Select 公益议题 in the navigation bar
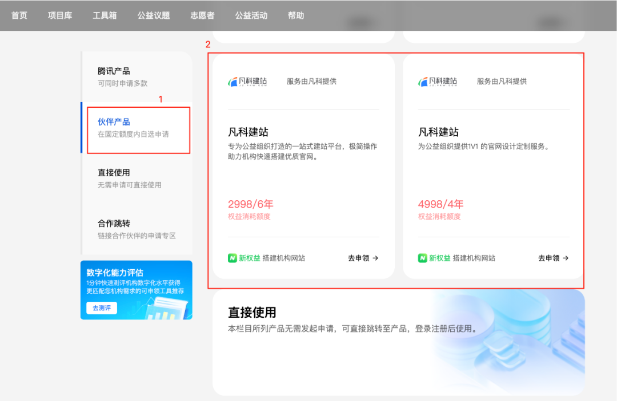Screen dimensions: 617x401 coord(154,15)
